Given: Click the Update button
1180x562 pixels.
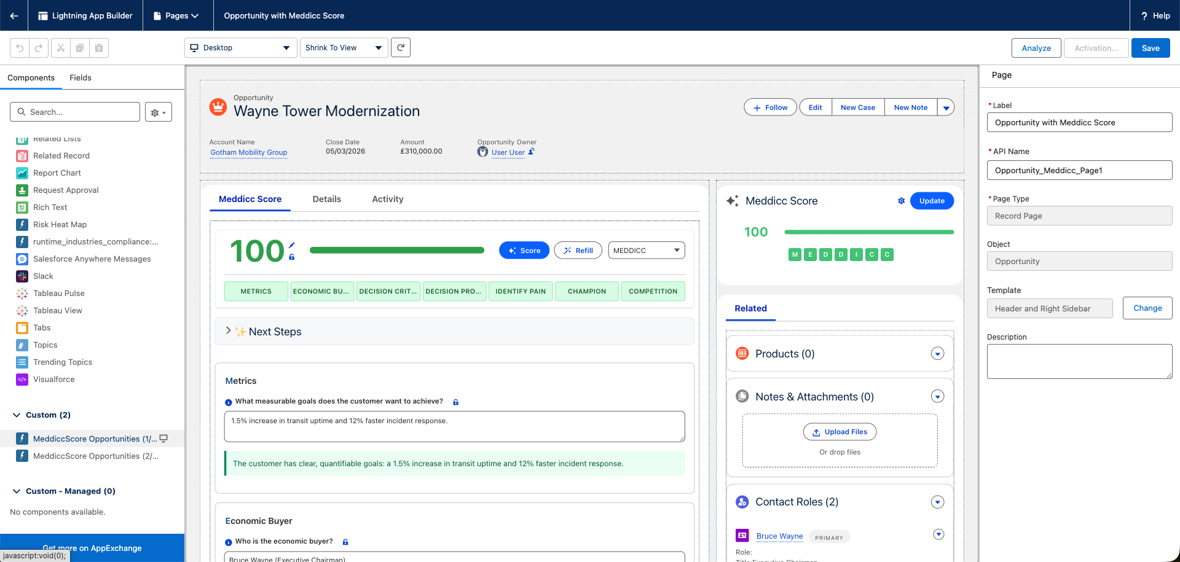Looking at the screenshot, I should (932, 201).
